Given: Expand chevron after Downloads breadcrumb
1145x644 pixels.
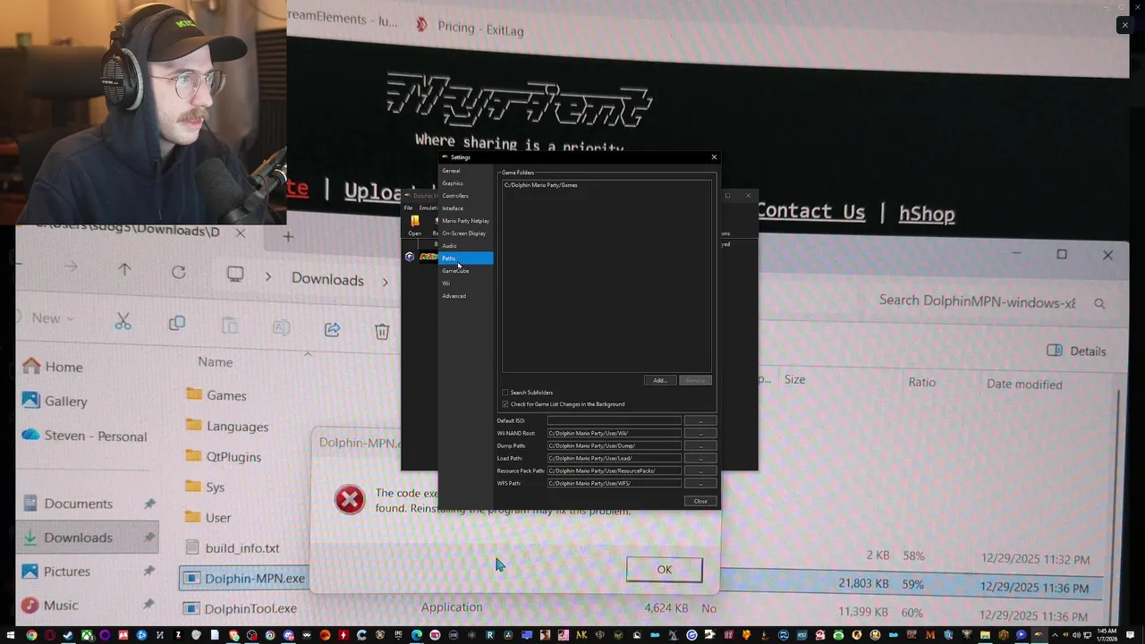Looking at the screenshot, I should click(x=386, y=283).
